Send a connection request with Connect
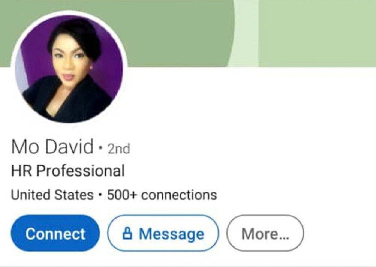Image resolution: width=376 pixels, height=267 pixels. click(55, 233)
